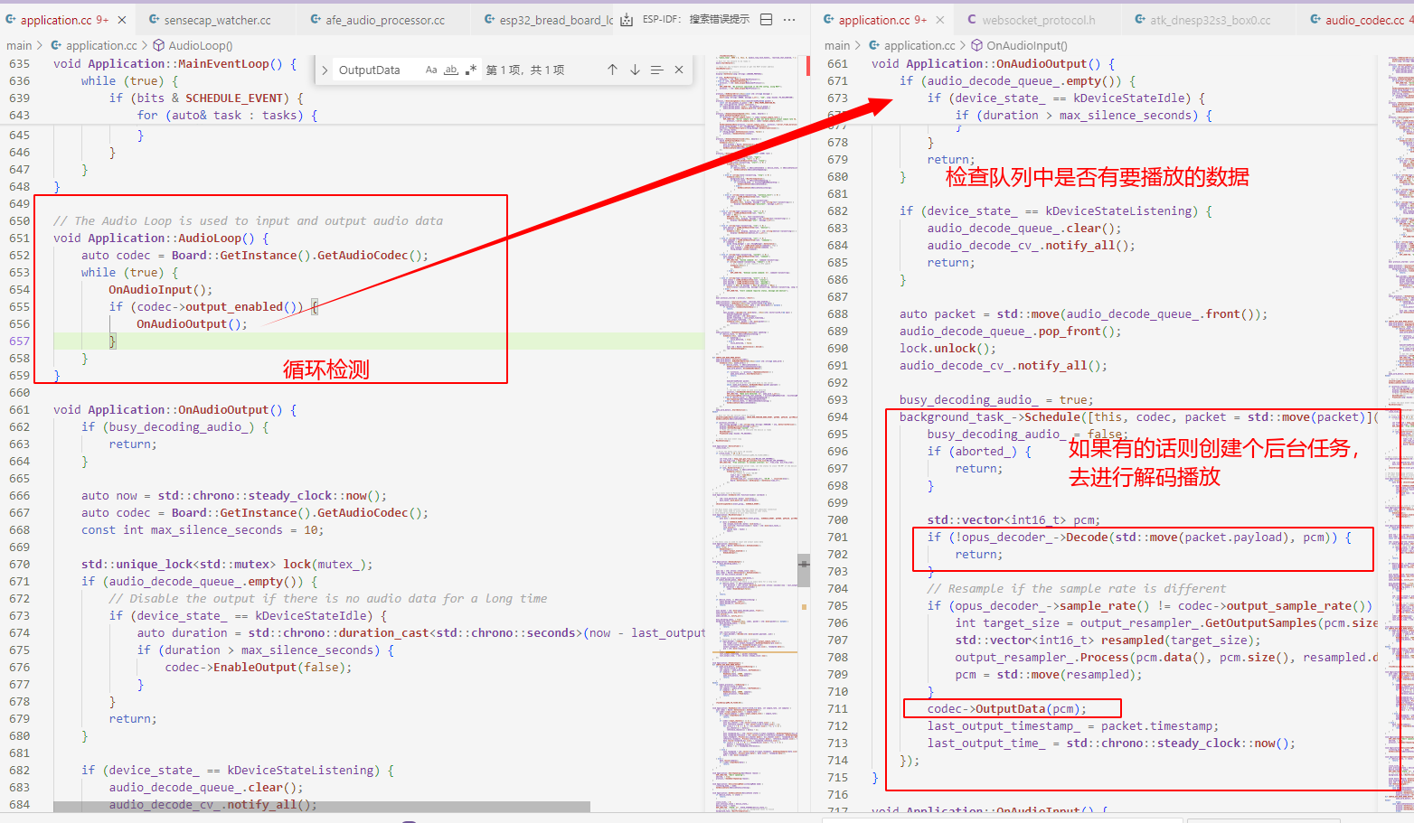This screenshot has width=1414, height=823.
Task: Click 'std::vector<int16_t> pcm;' on line 700
Action: 1013,519
